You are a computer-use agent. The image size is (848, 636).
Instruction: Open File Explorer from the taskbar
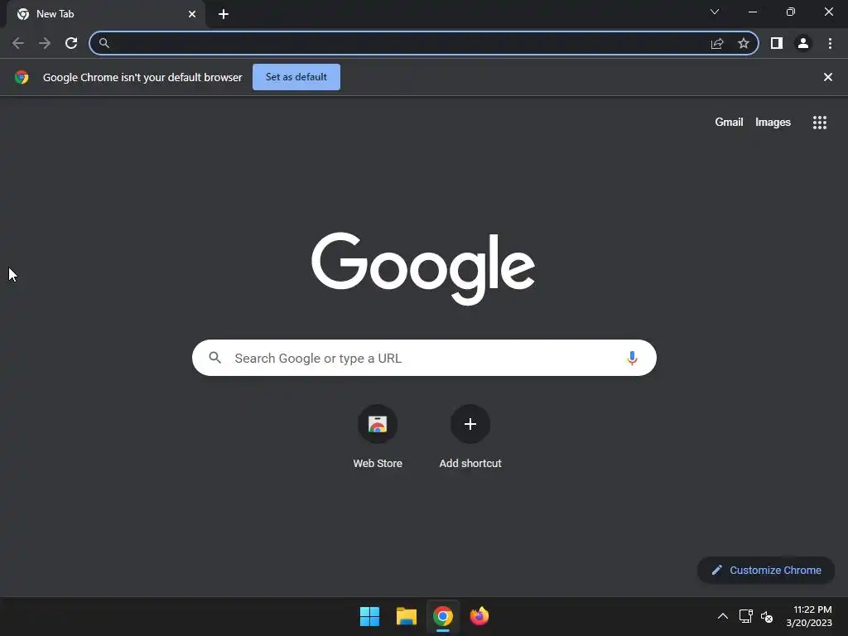coord(406,616)
